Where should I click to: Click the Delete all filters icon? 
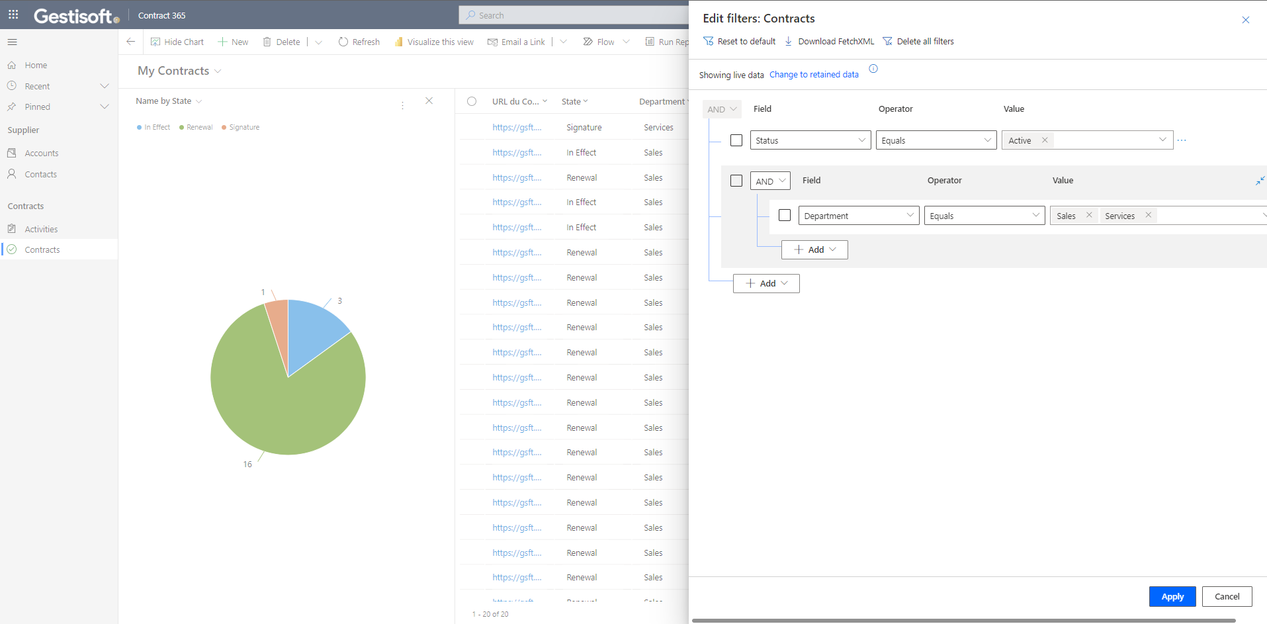coord(887,41)
